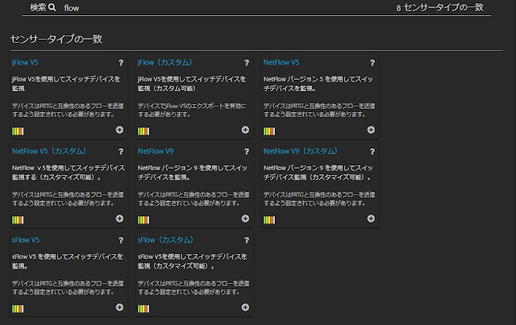Click the search magnifier icon
Image resolution: width=516 pixels, height=325 pixels.
[x=52, y=7]
